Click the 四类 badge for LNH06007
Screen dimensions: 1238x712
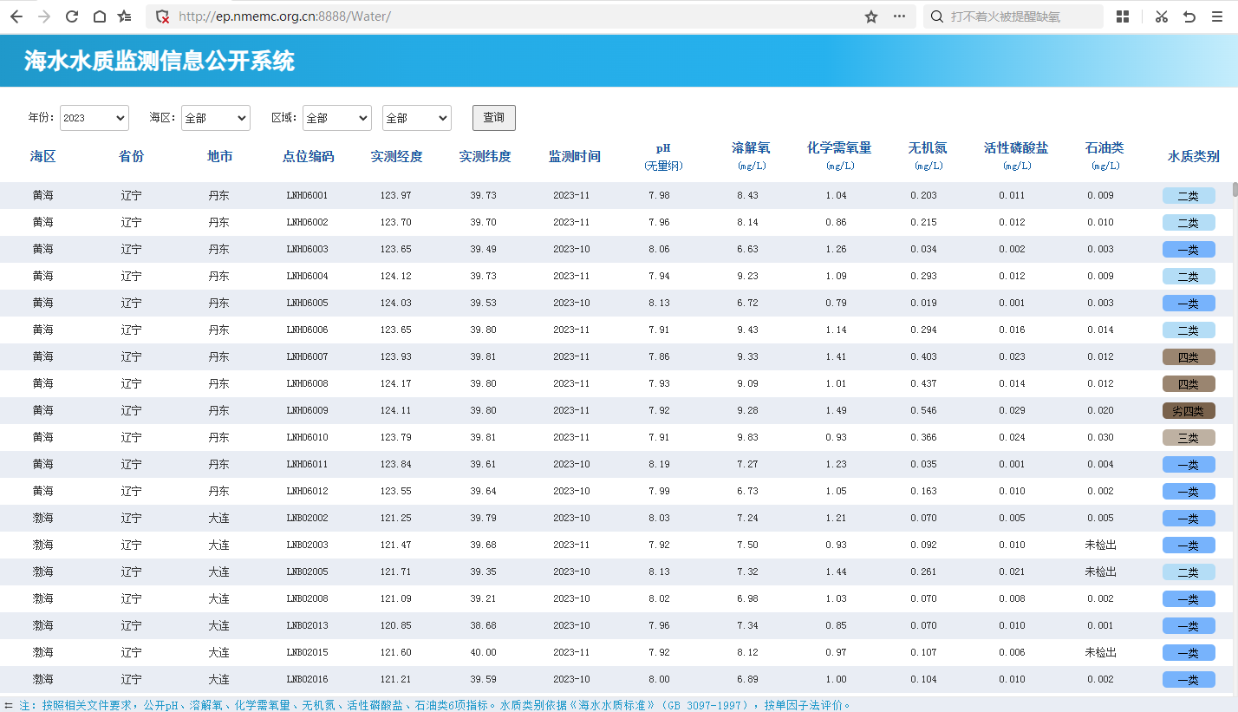coord(1189,357)
